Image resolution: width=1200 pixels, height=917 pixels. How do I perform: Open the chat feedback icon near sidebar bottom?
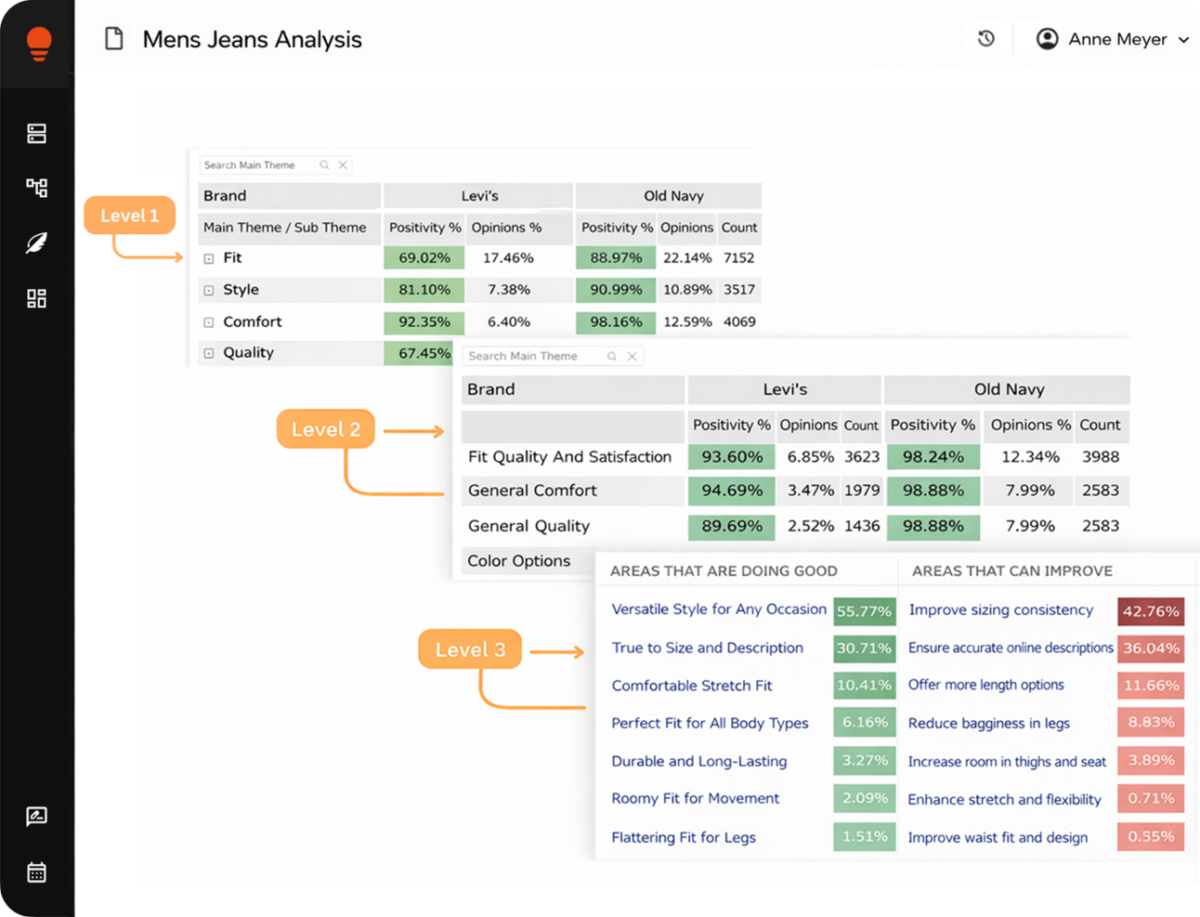click(x=36, y=816)
